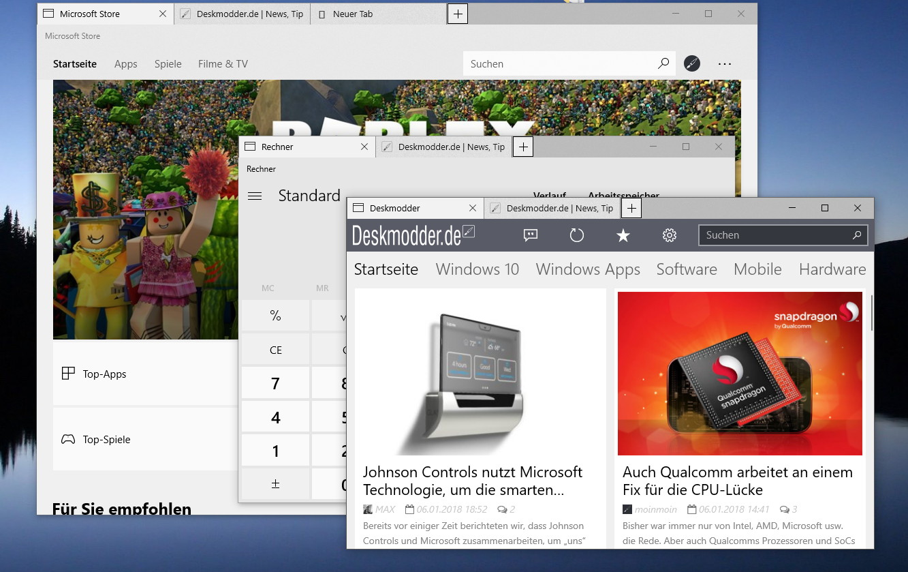Open Windows Apps category in Deskmodder

pos(588,269)
